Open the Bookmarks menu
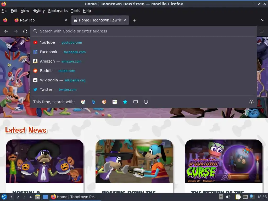 [58, 11]
